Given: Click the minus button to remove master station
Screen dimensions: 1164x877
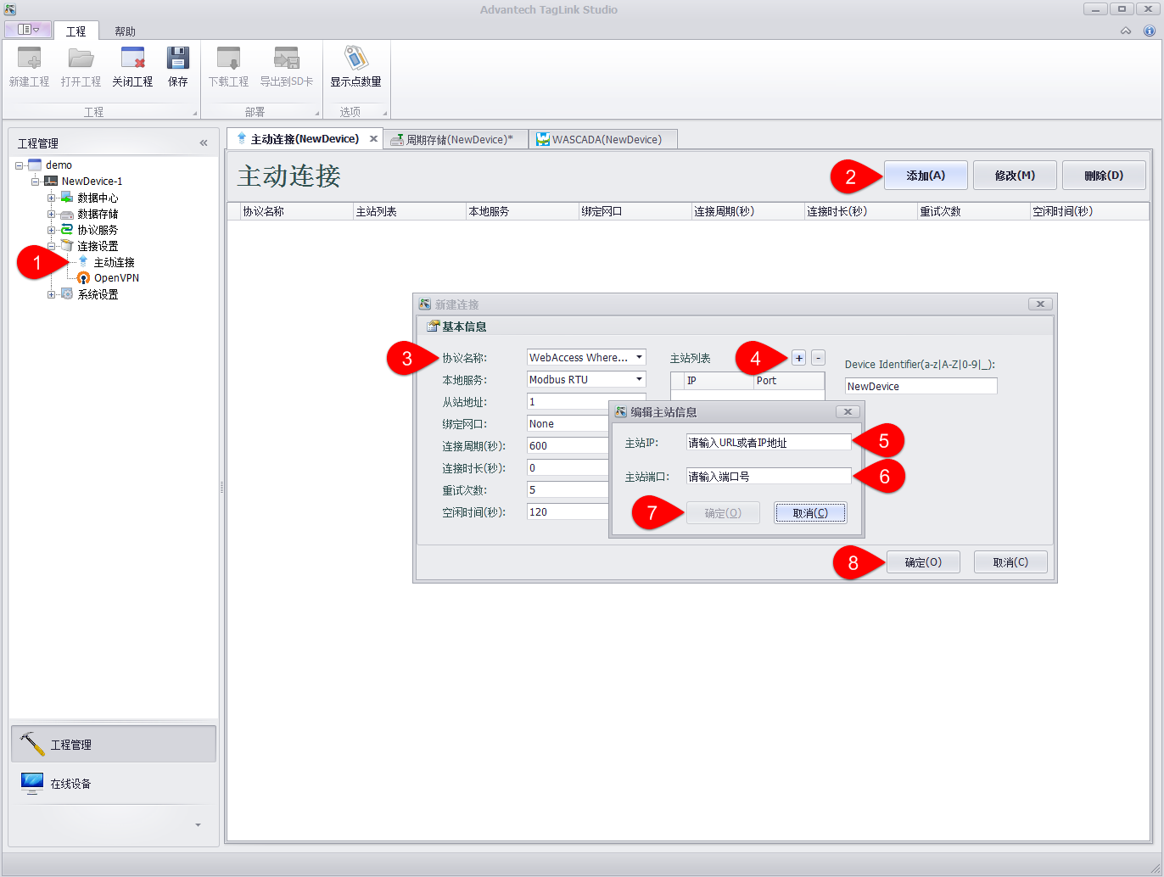Looking at the screenshot, I should (x=818, y=358).
